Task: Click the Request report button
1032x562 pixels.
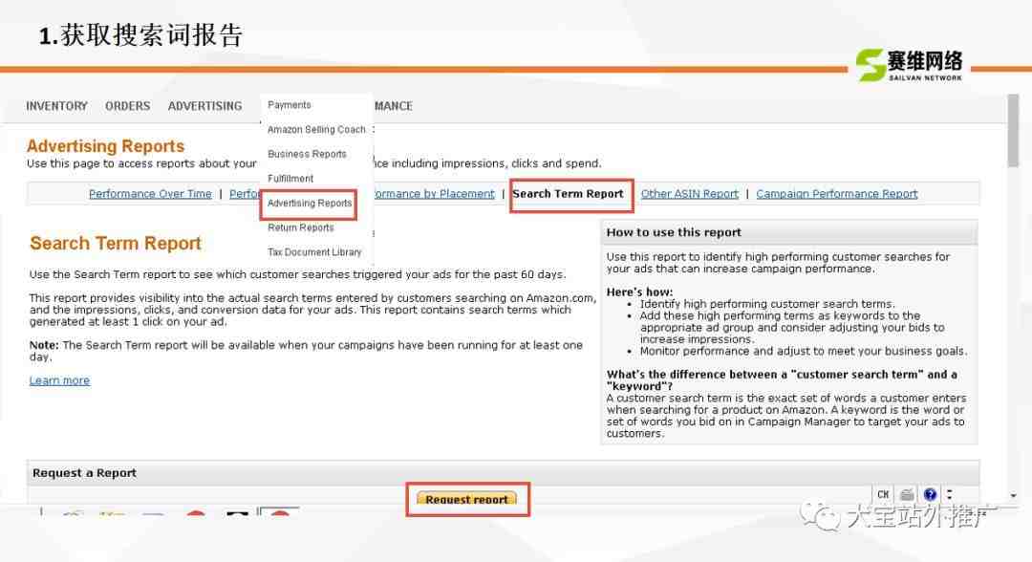Action: coord(466,500)
